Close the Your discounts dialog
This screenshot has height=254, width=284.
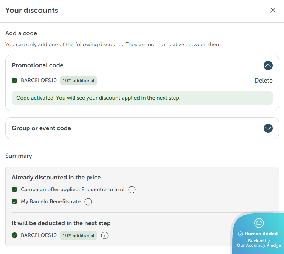click(x=273, y=10)
